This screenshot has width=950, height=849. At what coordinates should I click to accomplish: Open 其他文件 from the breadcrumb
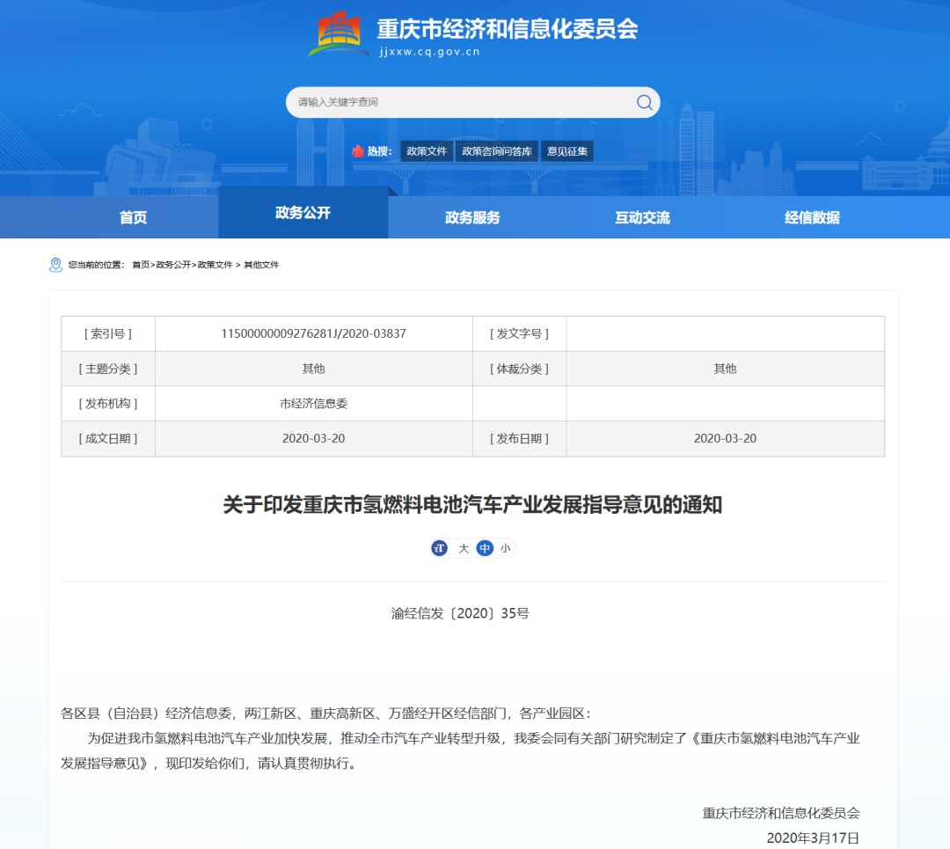pos(260,265)
